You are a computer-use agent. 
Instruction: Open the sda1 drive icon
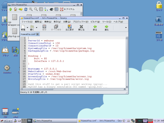pos(15,111)
